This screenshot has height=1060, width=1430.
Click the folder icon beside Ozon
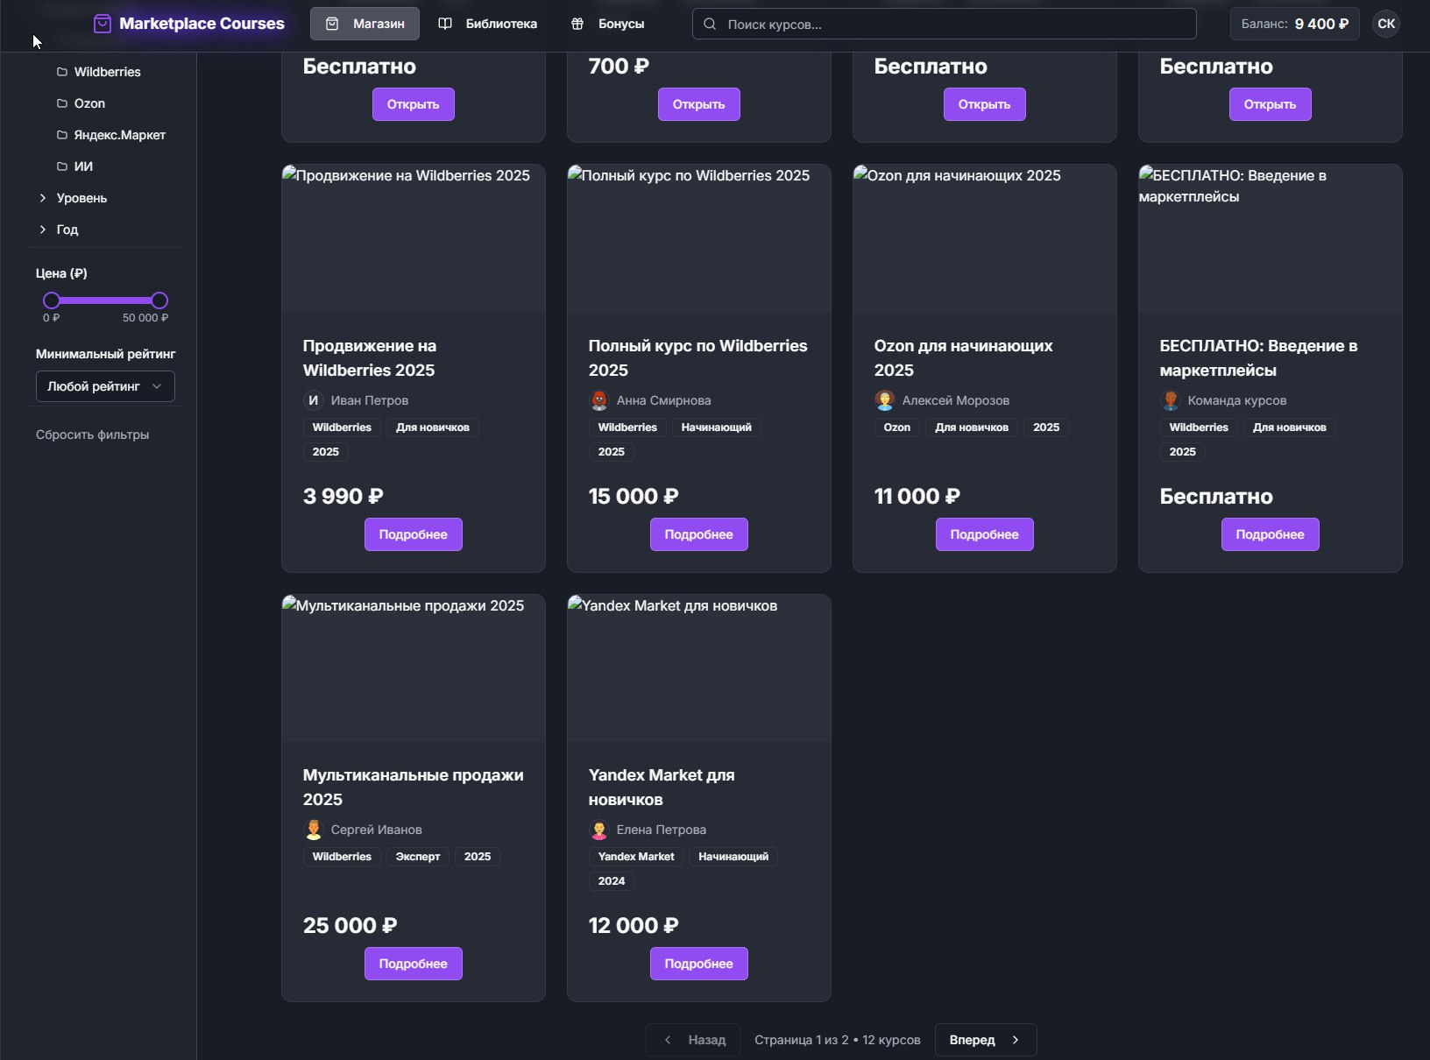pos(62,103)
